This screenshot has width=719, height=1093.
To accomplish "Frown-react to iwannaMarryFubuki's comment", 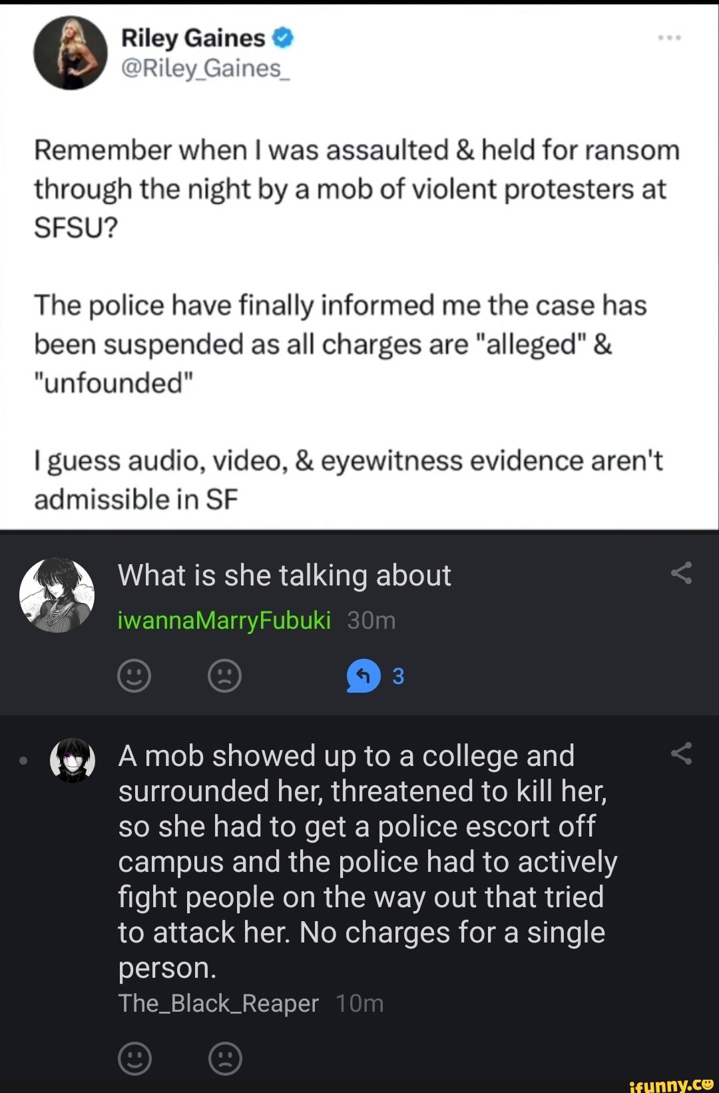I will (x=224, y=675).
